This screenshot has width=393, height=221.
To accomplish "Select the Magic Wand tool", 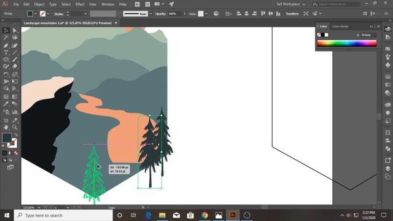I will coord(6,37).
